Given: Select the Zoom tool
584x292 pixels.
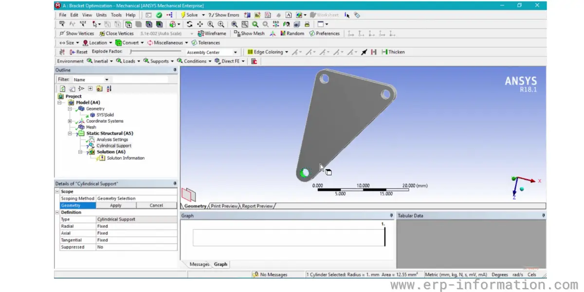Looking at the screenshot, I should pyautogui.click(x=210, y=24).
